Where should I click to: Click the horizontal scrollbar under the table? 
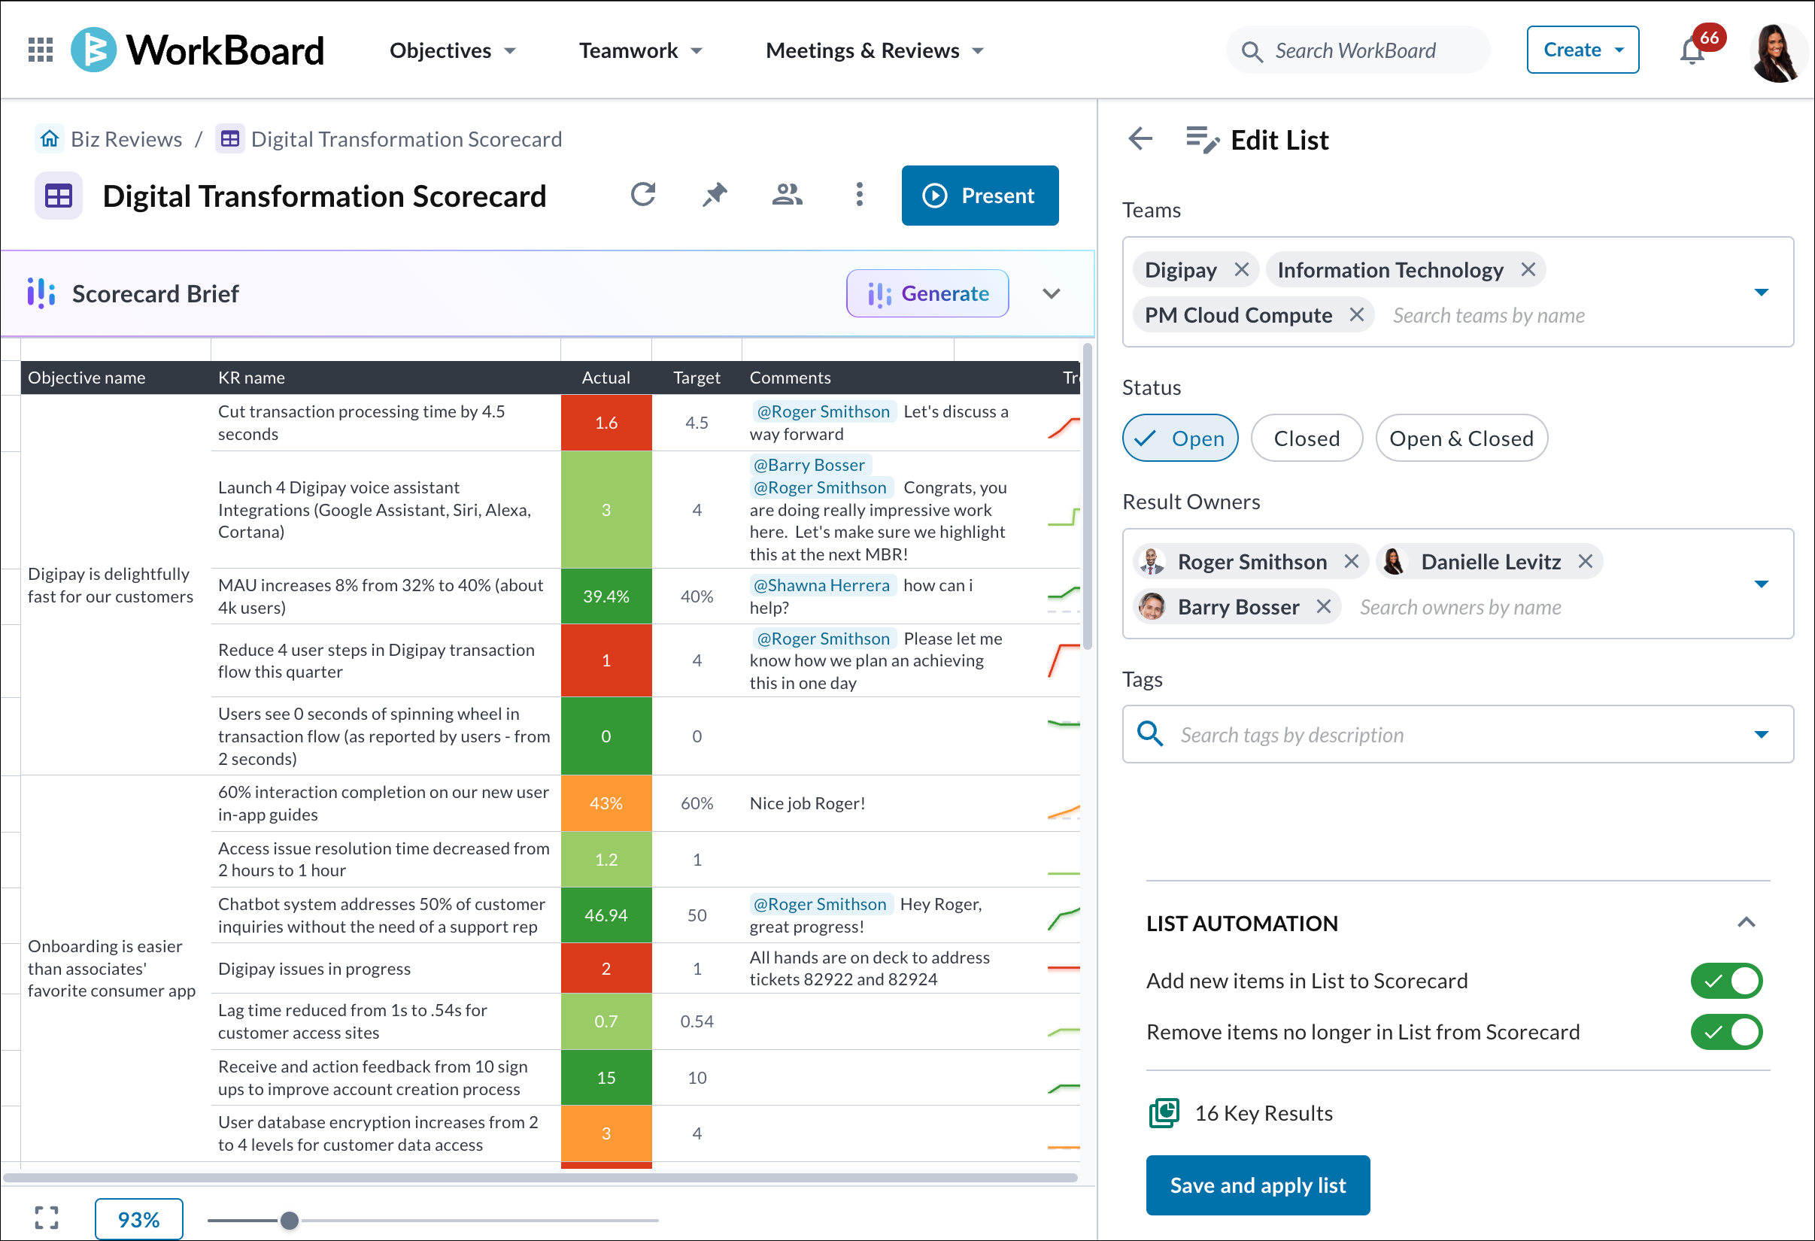point(541,1177)
